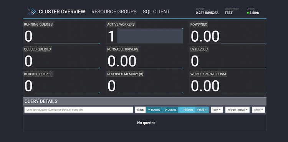This screenshot has height=142, width=288.
Task: Click the green uptime status dot
Action: coord(248,13)
